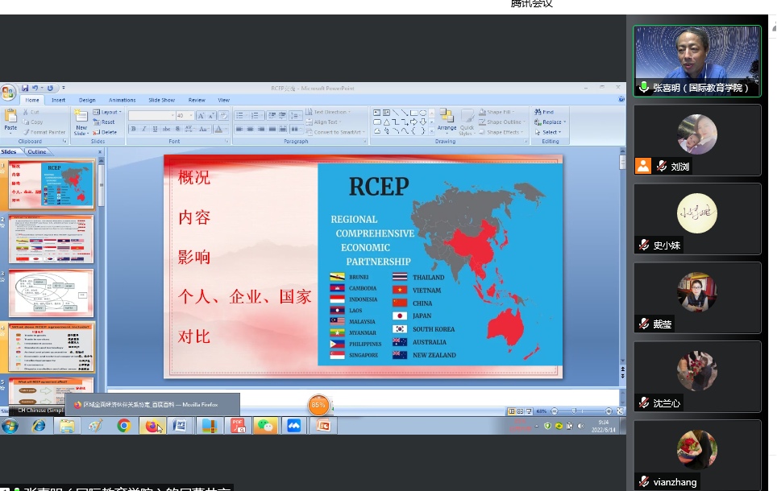The image size is (777, 491).
Task: Open the Change Case dropdown
Action: point(204,129)
